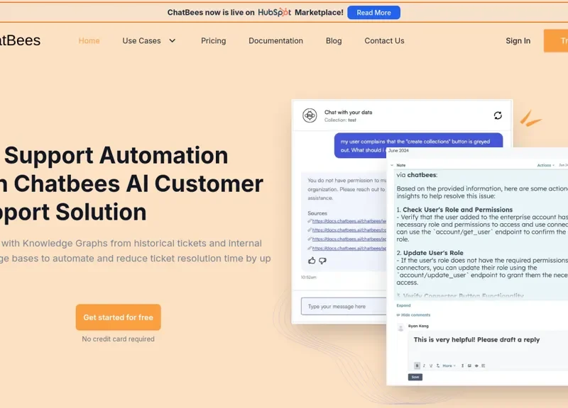The image size is (568, 408).
Task: Click the Sign In link
Action: (x=518, y=41)
